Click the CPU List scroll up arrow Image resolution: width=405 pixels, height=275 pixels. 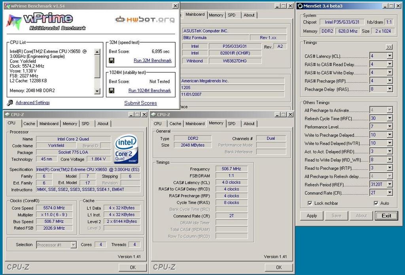point(97,52)
